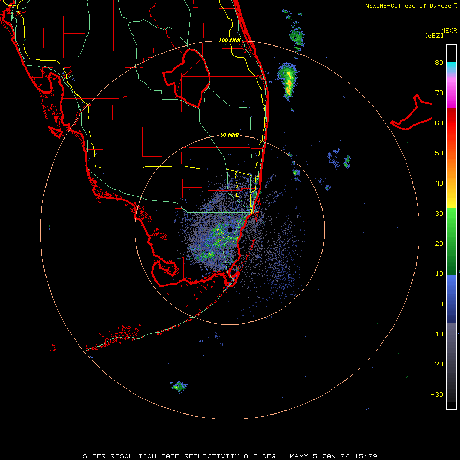Click the "50 NMI" range ring label
Viewport: 460px width, 460px height.
click(x=229, y=135)
